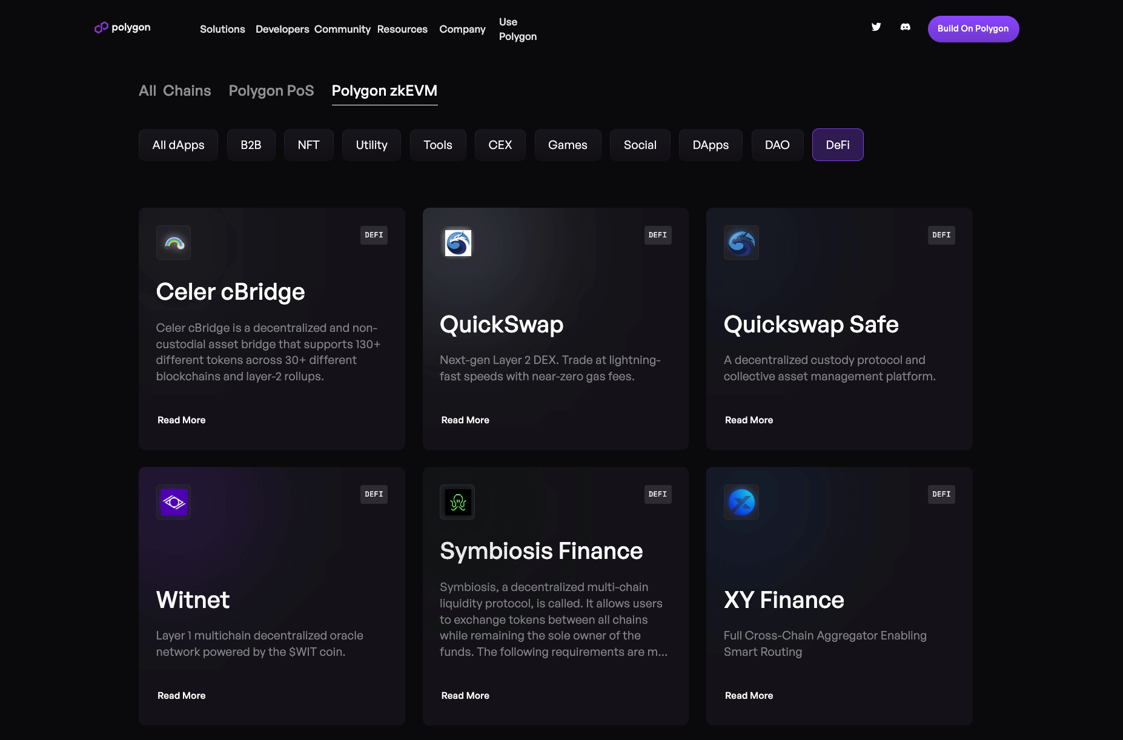Read More about QuickSwap
The height and width of the screenshot is (740, 1123).
coord(465,420)
